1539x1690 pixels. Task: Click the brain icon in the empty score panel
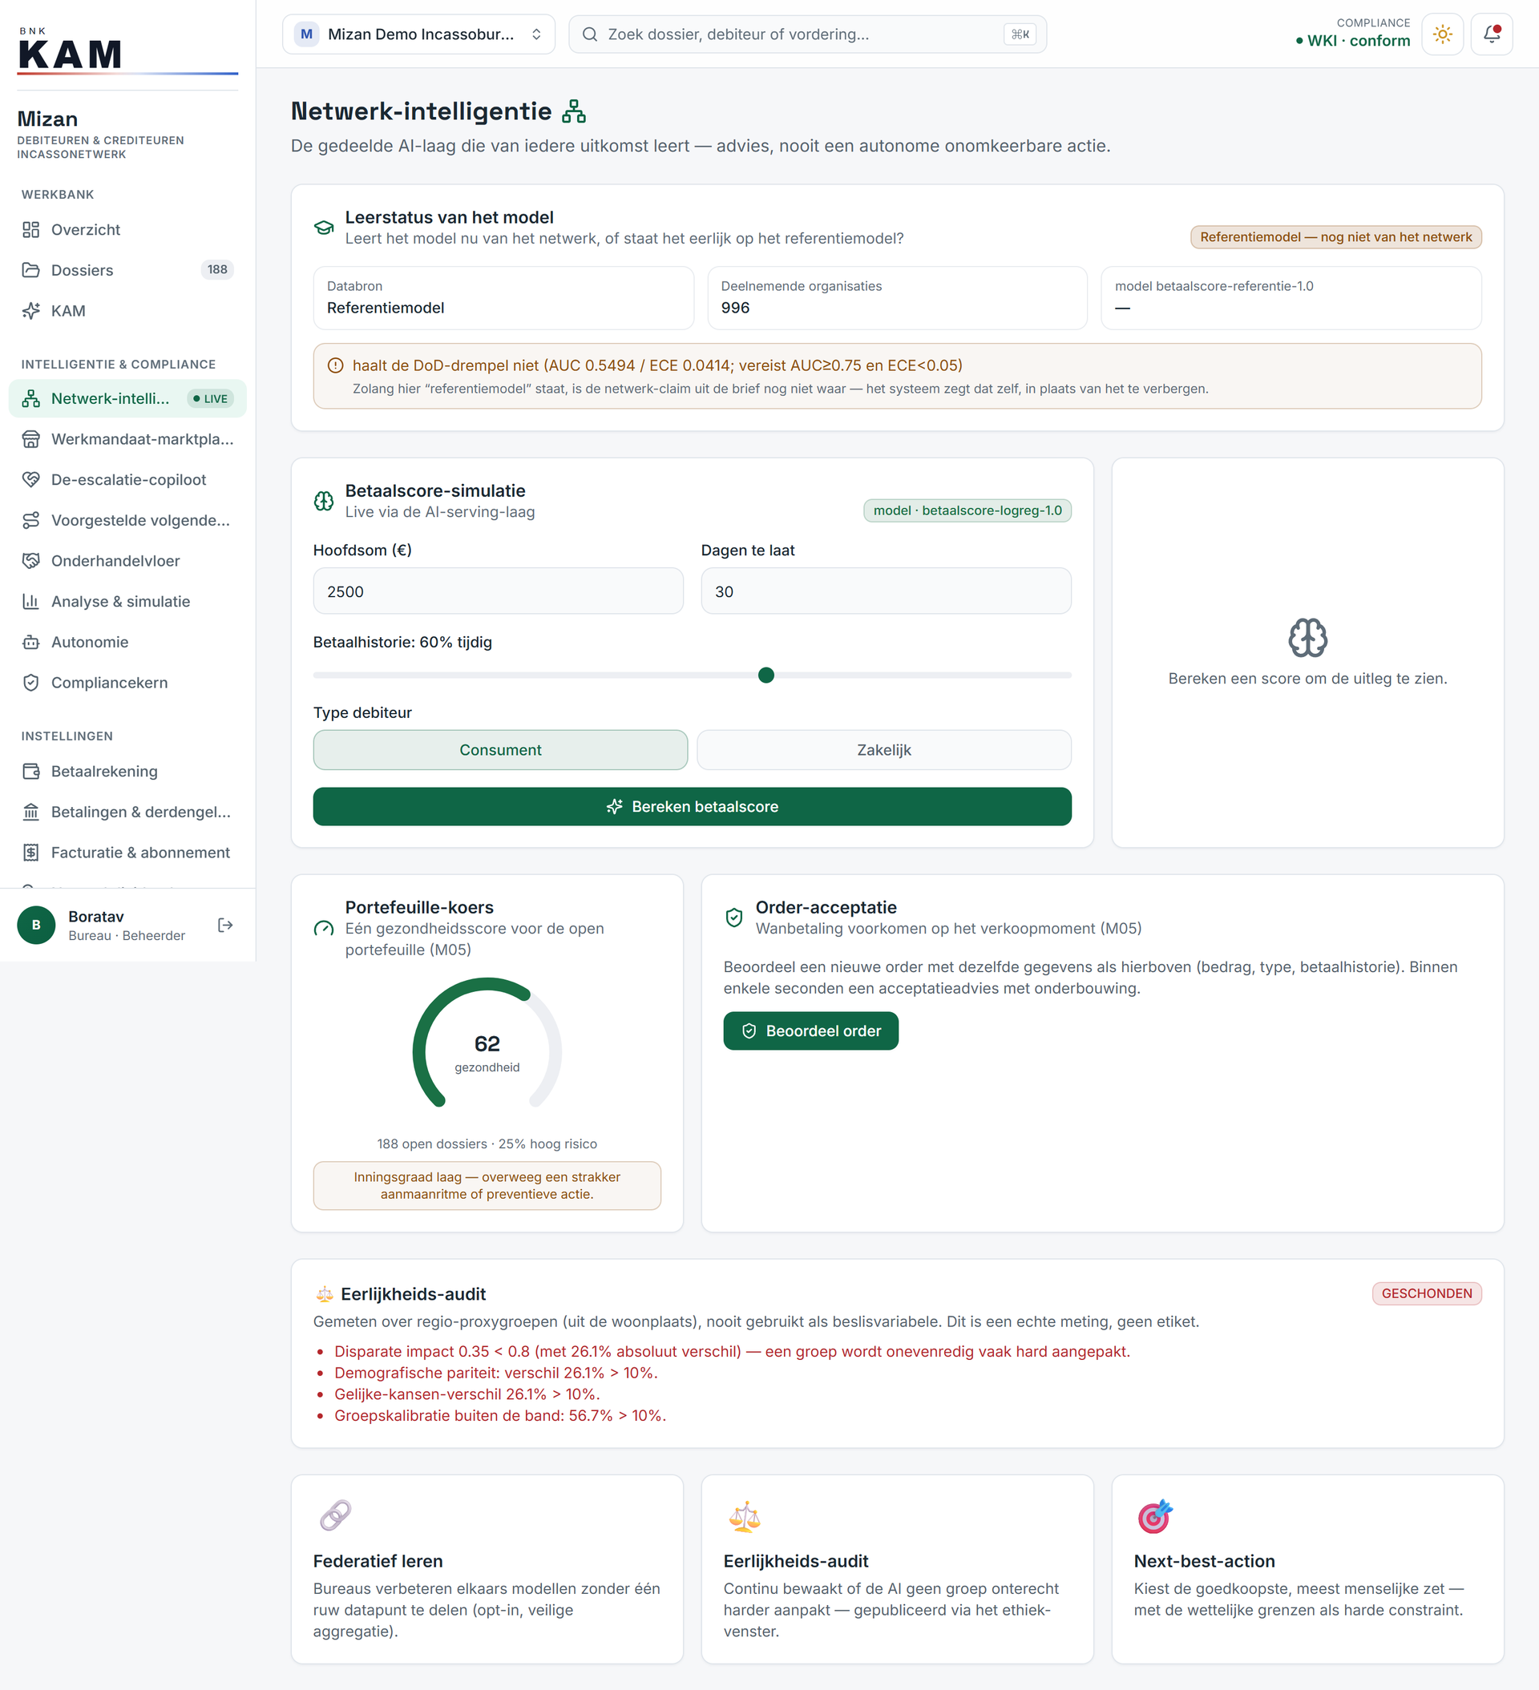(1307, 638)
